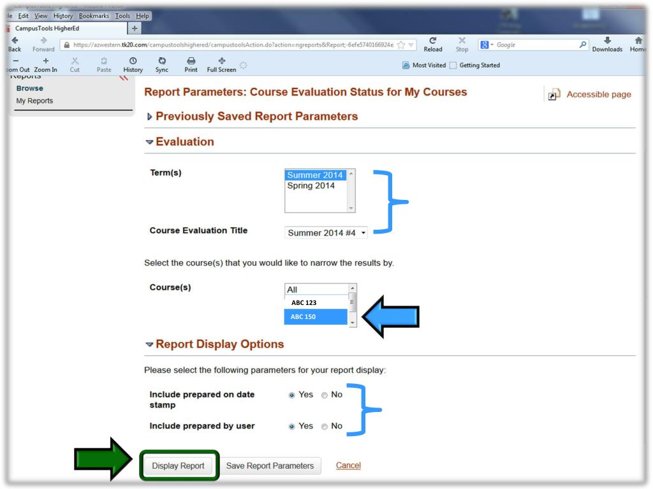This screenshot has height=489, width=653.
Task: Open the History menu
Action: coord(63,16)
